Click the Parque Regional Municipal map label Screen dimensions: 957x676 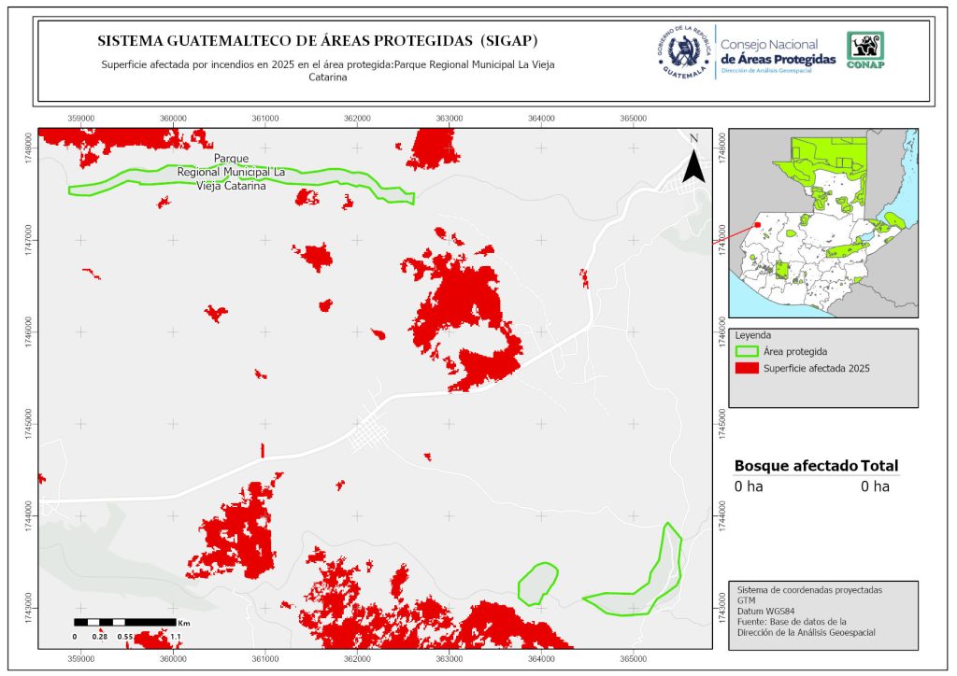tap(231, 172)
